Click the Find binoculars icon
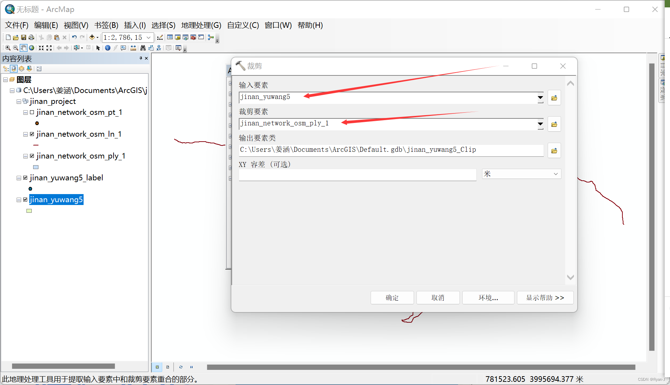This screenshot has width=670, height=385. [143, 48]
